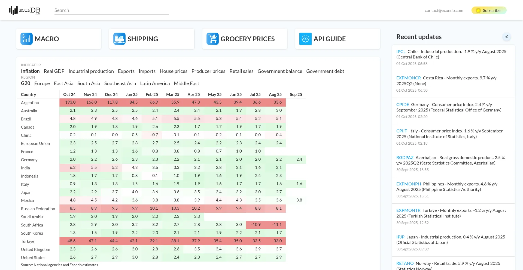523x270 pixels.
Task: Switch to Government debt indicator
Action: click(x=325, y=71)
